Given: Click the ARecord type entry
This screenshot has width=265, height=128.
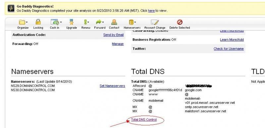Looking at the screenshot, I should click(x=139, y=86).
